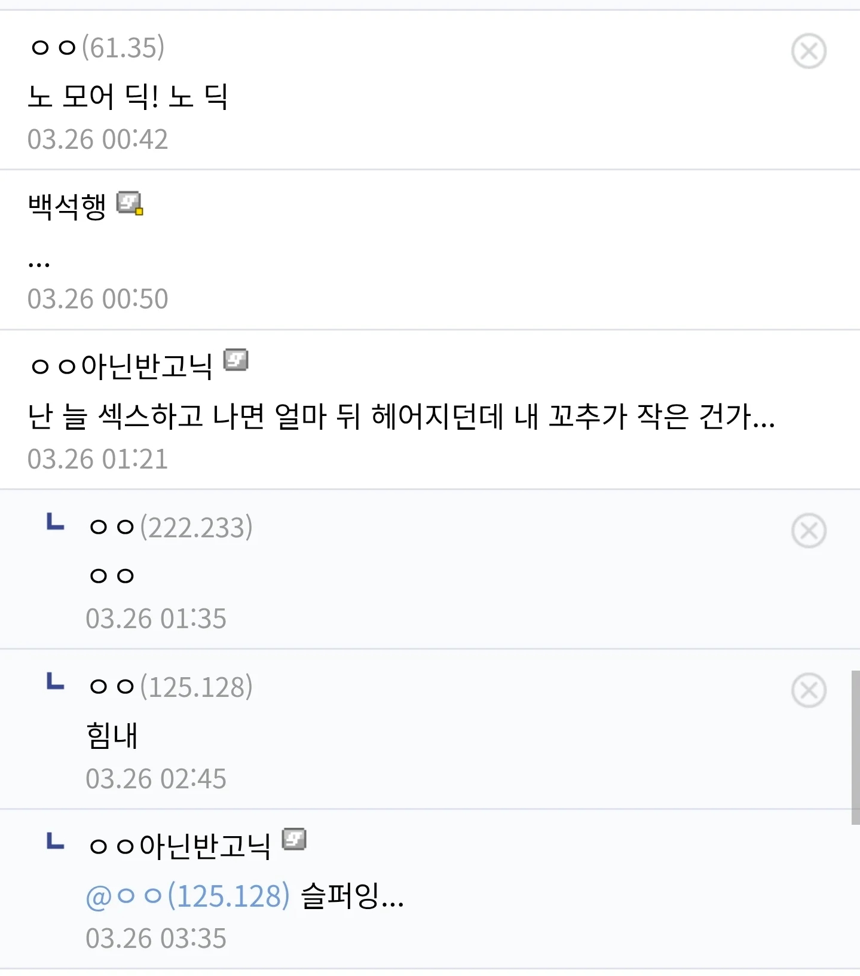Tap the 슬퍼잉... reply text
This screenshot has height=976, width=860.
[x=353, y=897]
